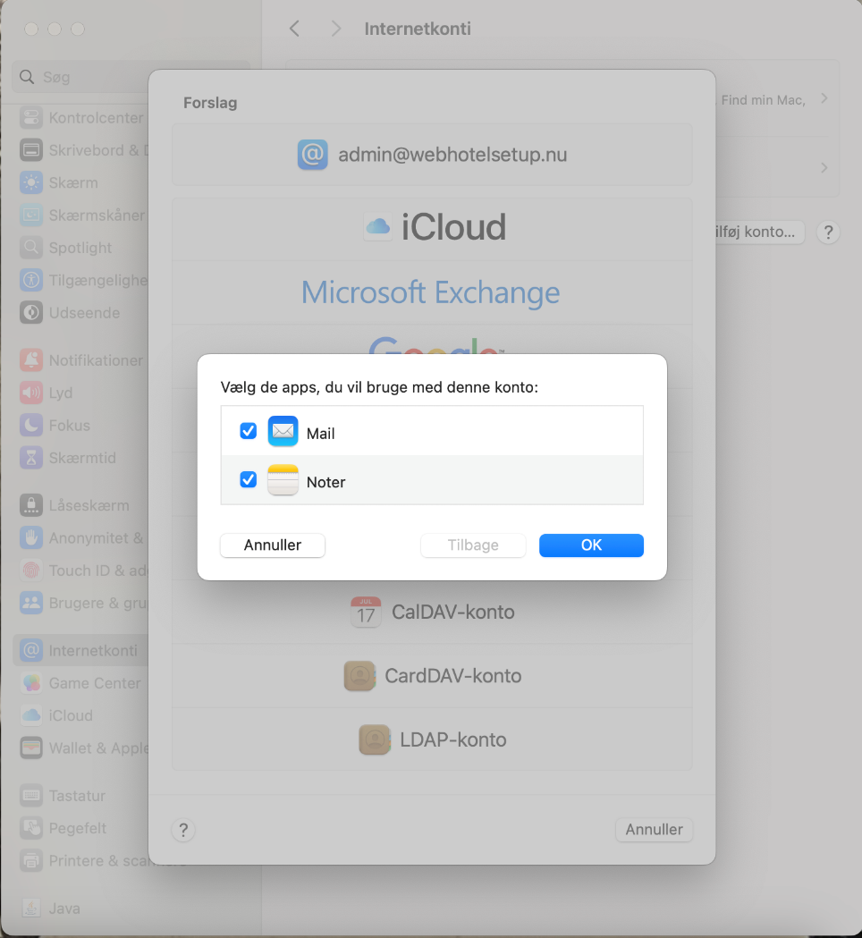This screenshot has height=938, width=862.
Task: Go back with the left chevron
Action: 294,29
